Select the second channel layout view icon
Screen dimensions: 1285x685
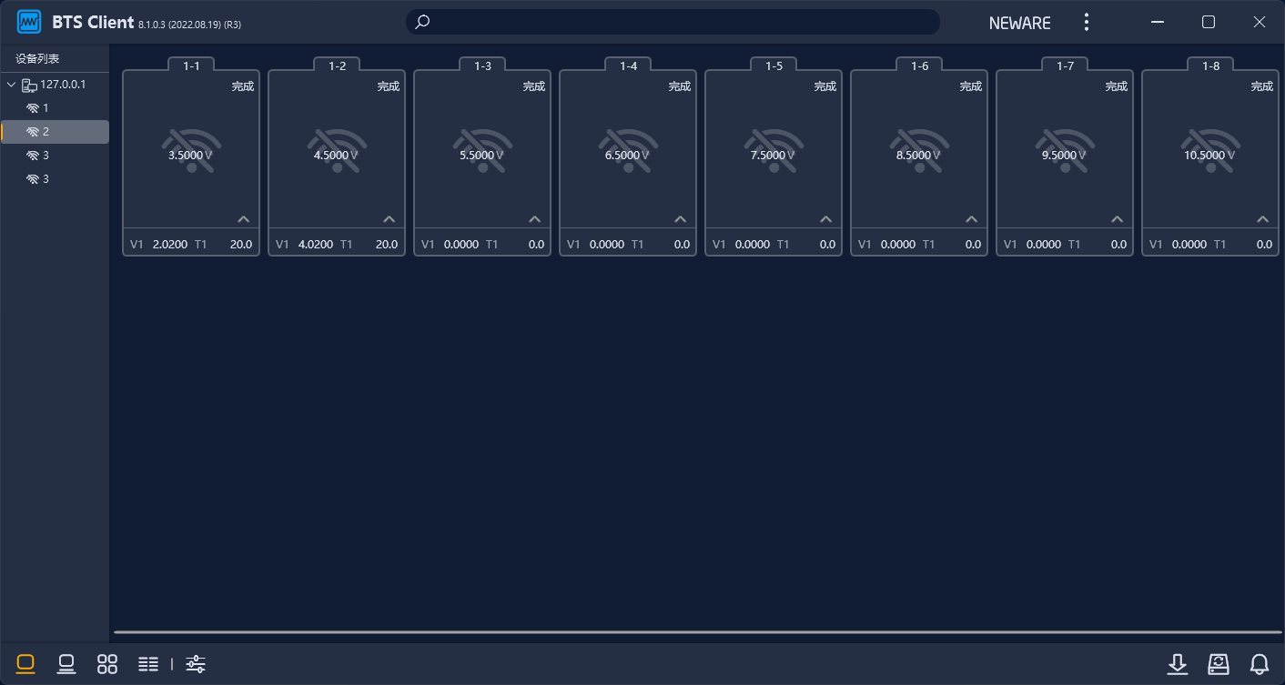(x=66, y=664)
